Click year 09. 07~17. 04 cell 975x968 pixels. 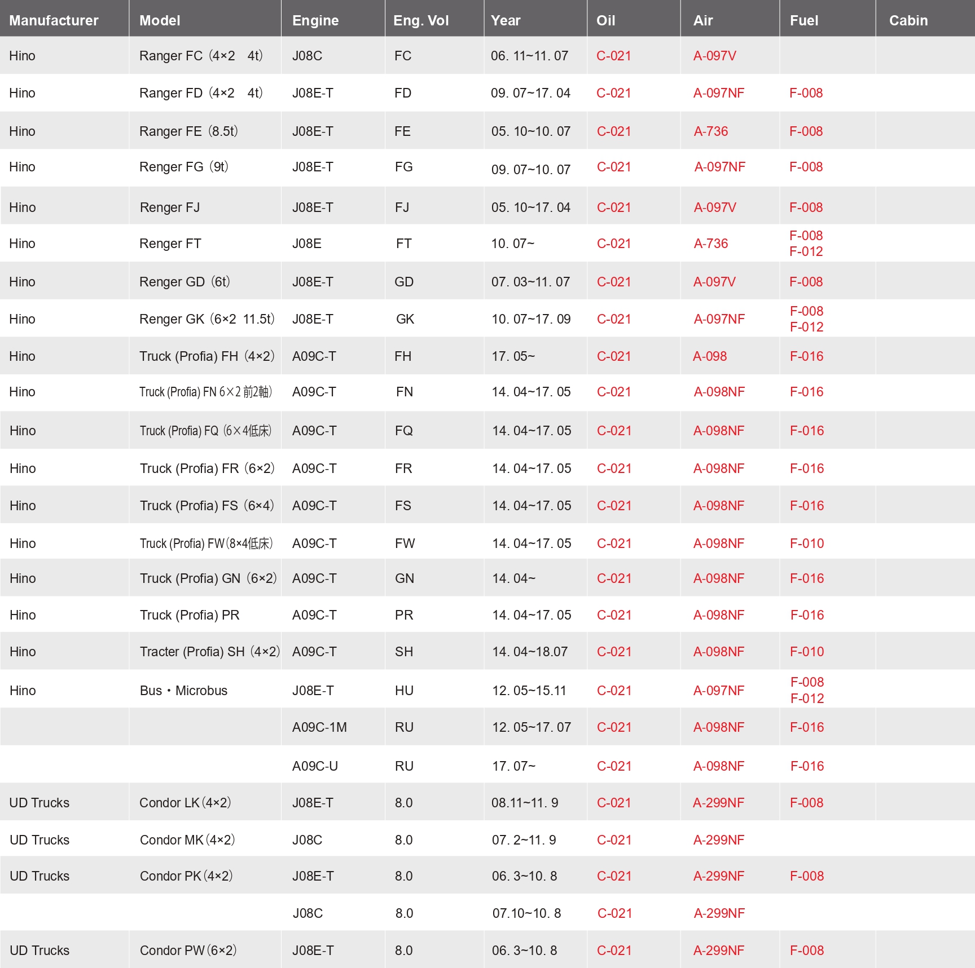[x=530, y=93]
